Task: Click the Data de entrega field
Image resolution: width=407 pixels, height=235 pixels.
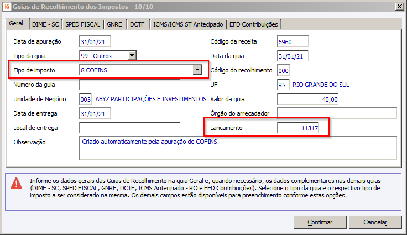Action: tap(95, 113)
